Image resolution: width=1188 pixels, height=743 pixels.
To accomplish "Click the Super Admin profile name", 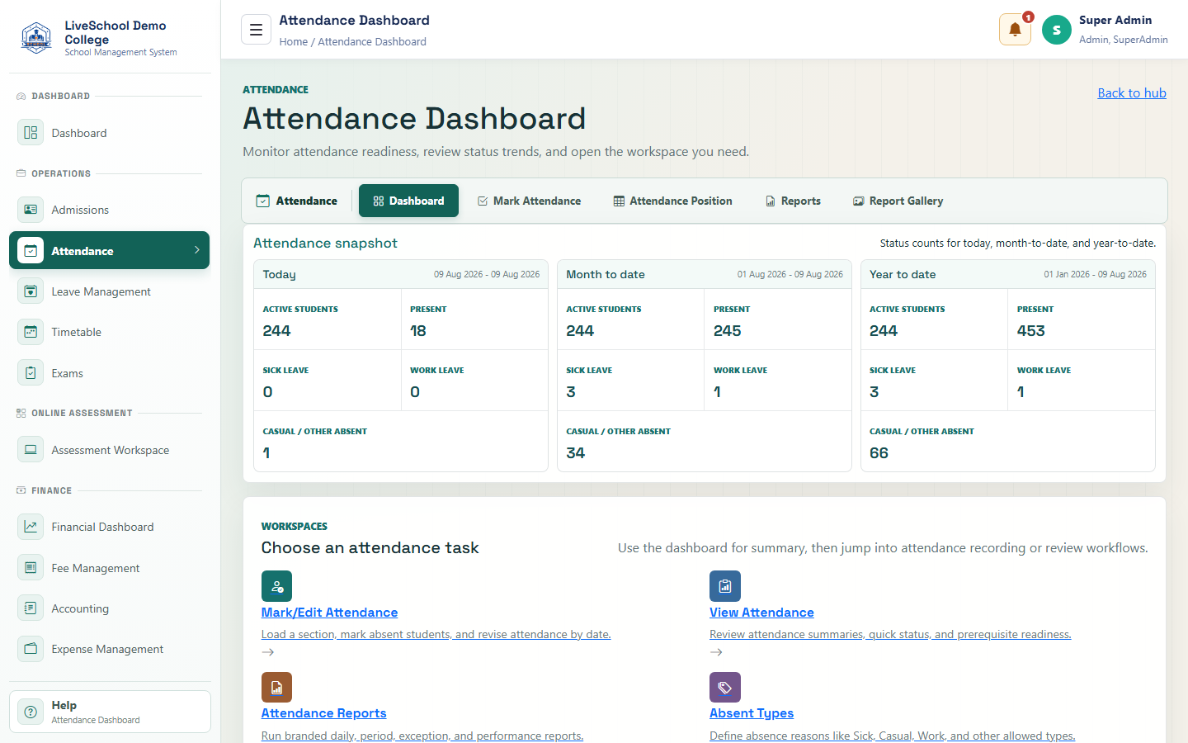I will (1115, 20).
